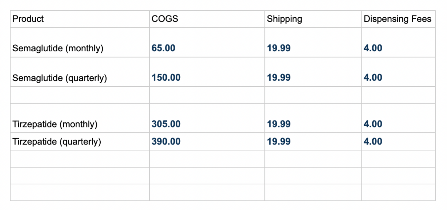Select Shipping cell for Semaglutide (quarterly)

click(279, 78)
